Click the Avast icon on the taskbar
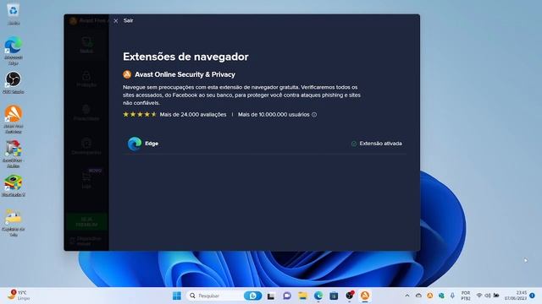542x304 pixels. pyautogui.click(x=365, y=296)
